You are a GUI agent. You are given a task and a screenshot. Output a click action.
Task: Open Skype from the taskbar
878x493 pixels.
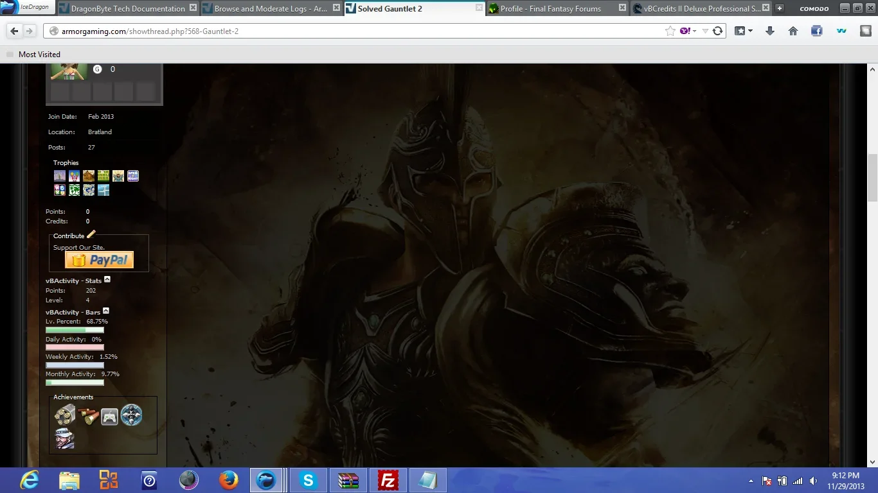[x=308, y=480]
